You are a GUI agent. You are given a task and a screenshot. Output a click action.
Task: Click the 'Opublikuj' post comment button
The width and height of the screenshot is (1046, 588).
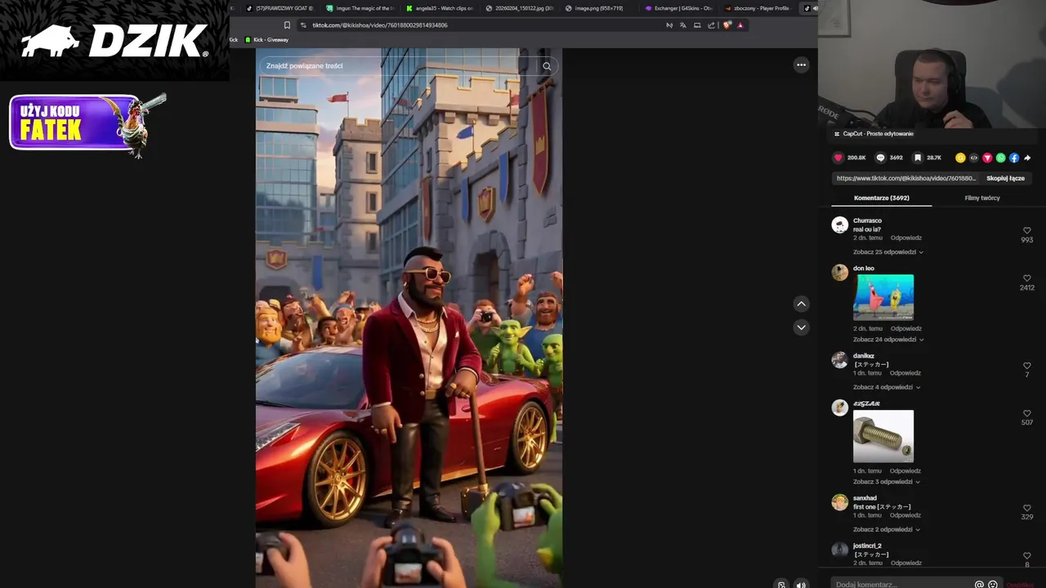click(1020, 585)
